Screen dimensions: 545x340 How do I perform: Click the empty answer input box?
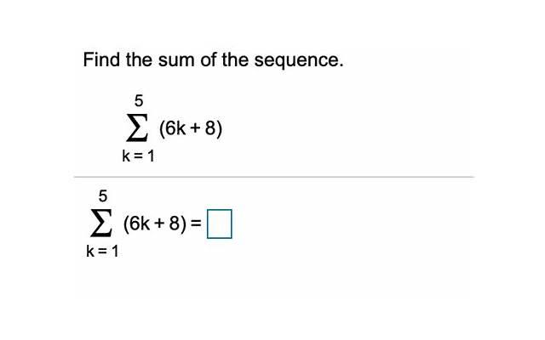point(220,224)
